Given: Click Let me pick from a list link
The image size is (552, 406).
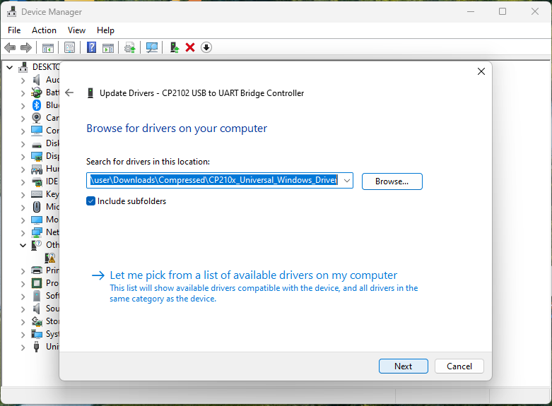Looking at the screenshot, I should 253,275.
